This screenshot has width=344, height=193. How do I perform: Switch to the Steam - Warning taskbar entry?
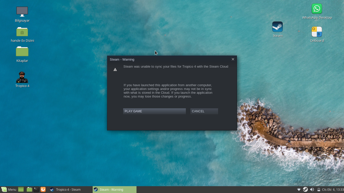pos(114,190)
